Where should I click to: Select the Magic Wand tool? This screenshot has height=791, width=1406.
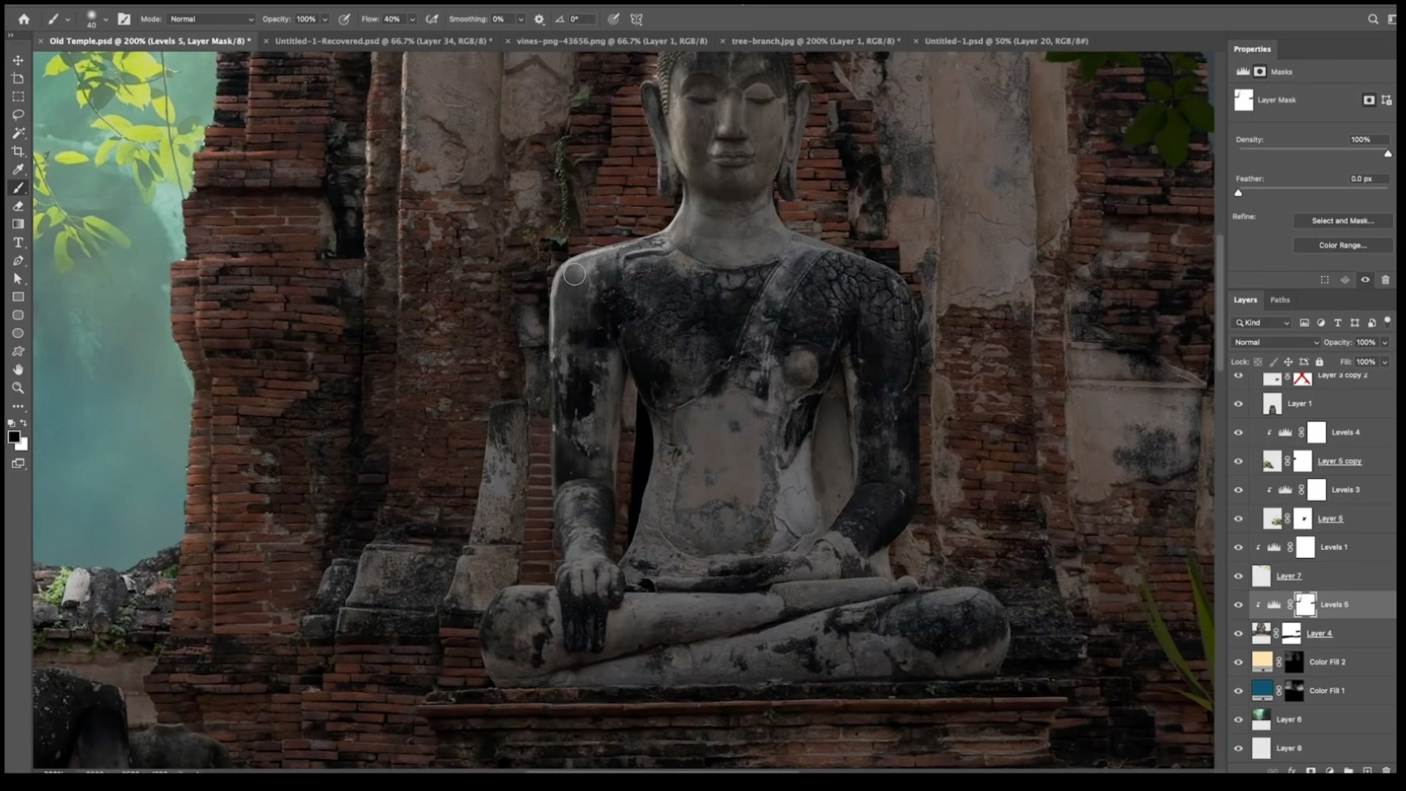[18, 133]
